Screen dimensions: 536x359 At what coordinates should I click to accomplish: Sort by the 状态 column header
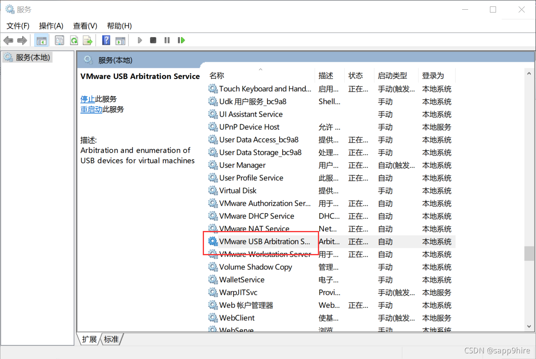tap(356, 76)
